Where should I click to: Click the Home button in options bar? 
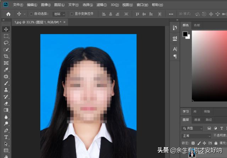pyautogui.click(x=9, y=14)
